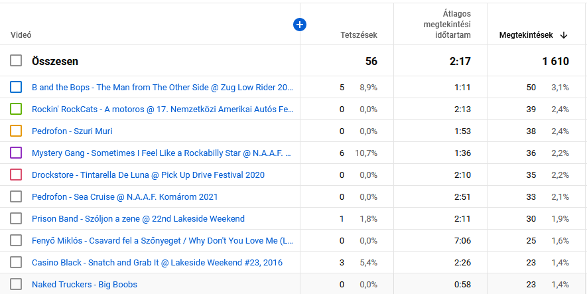Screen dimensions: 587x294
Task: Toggle checkbox for B and the Bops video
Action: 16,87
